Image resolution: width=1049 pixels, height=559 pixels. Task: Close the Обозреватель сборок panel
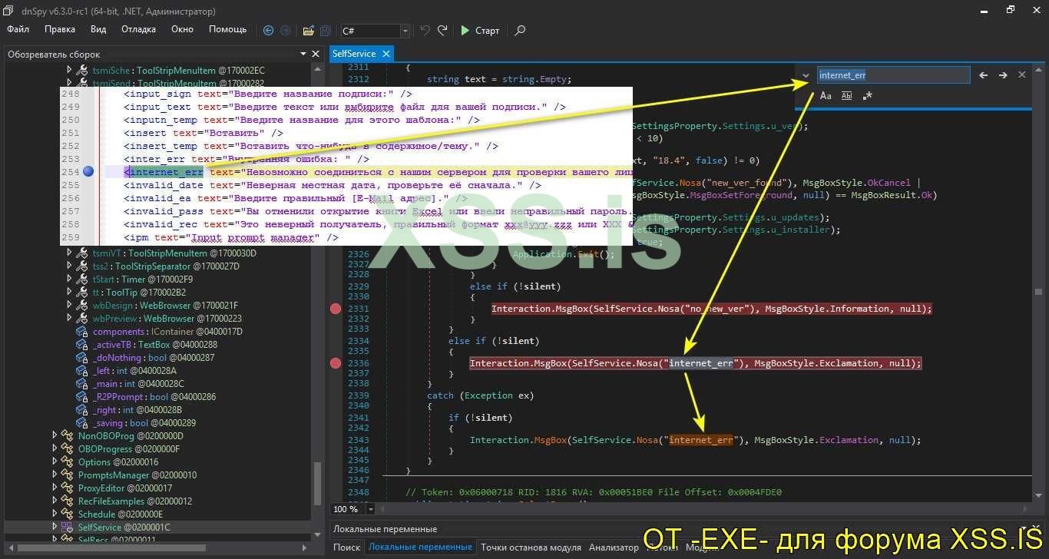pyautogui.click(x=315, y=54)
